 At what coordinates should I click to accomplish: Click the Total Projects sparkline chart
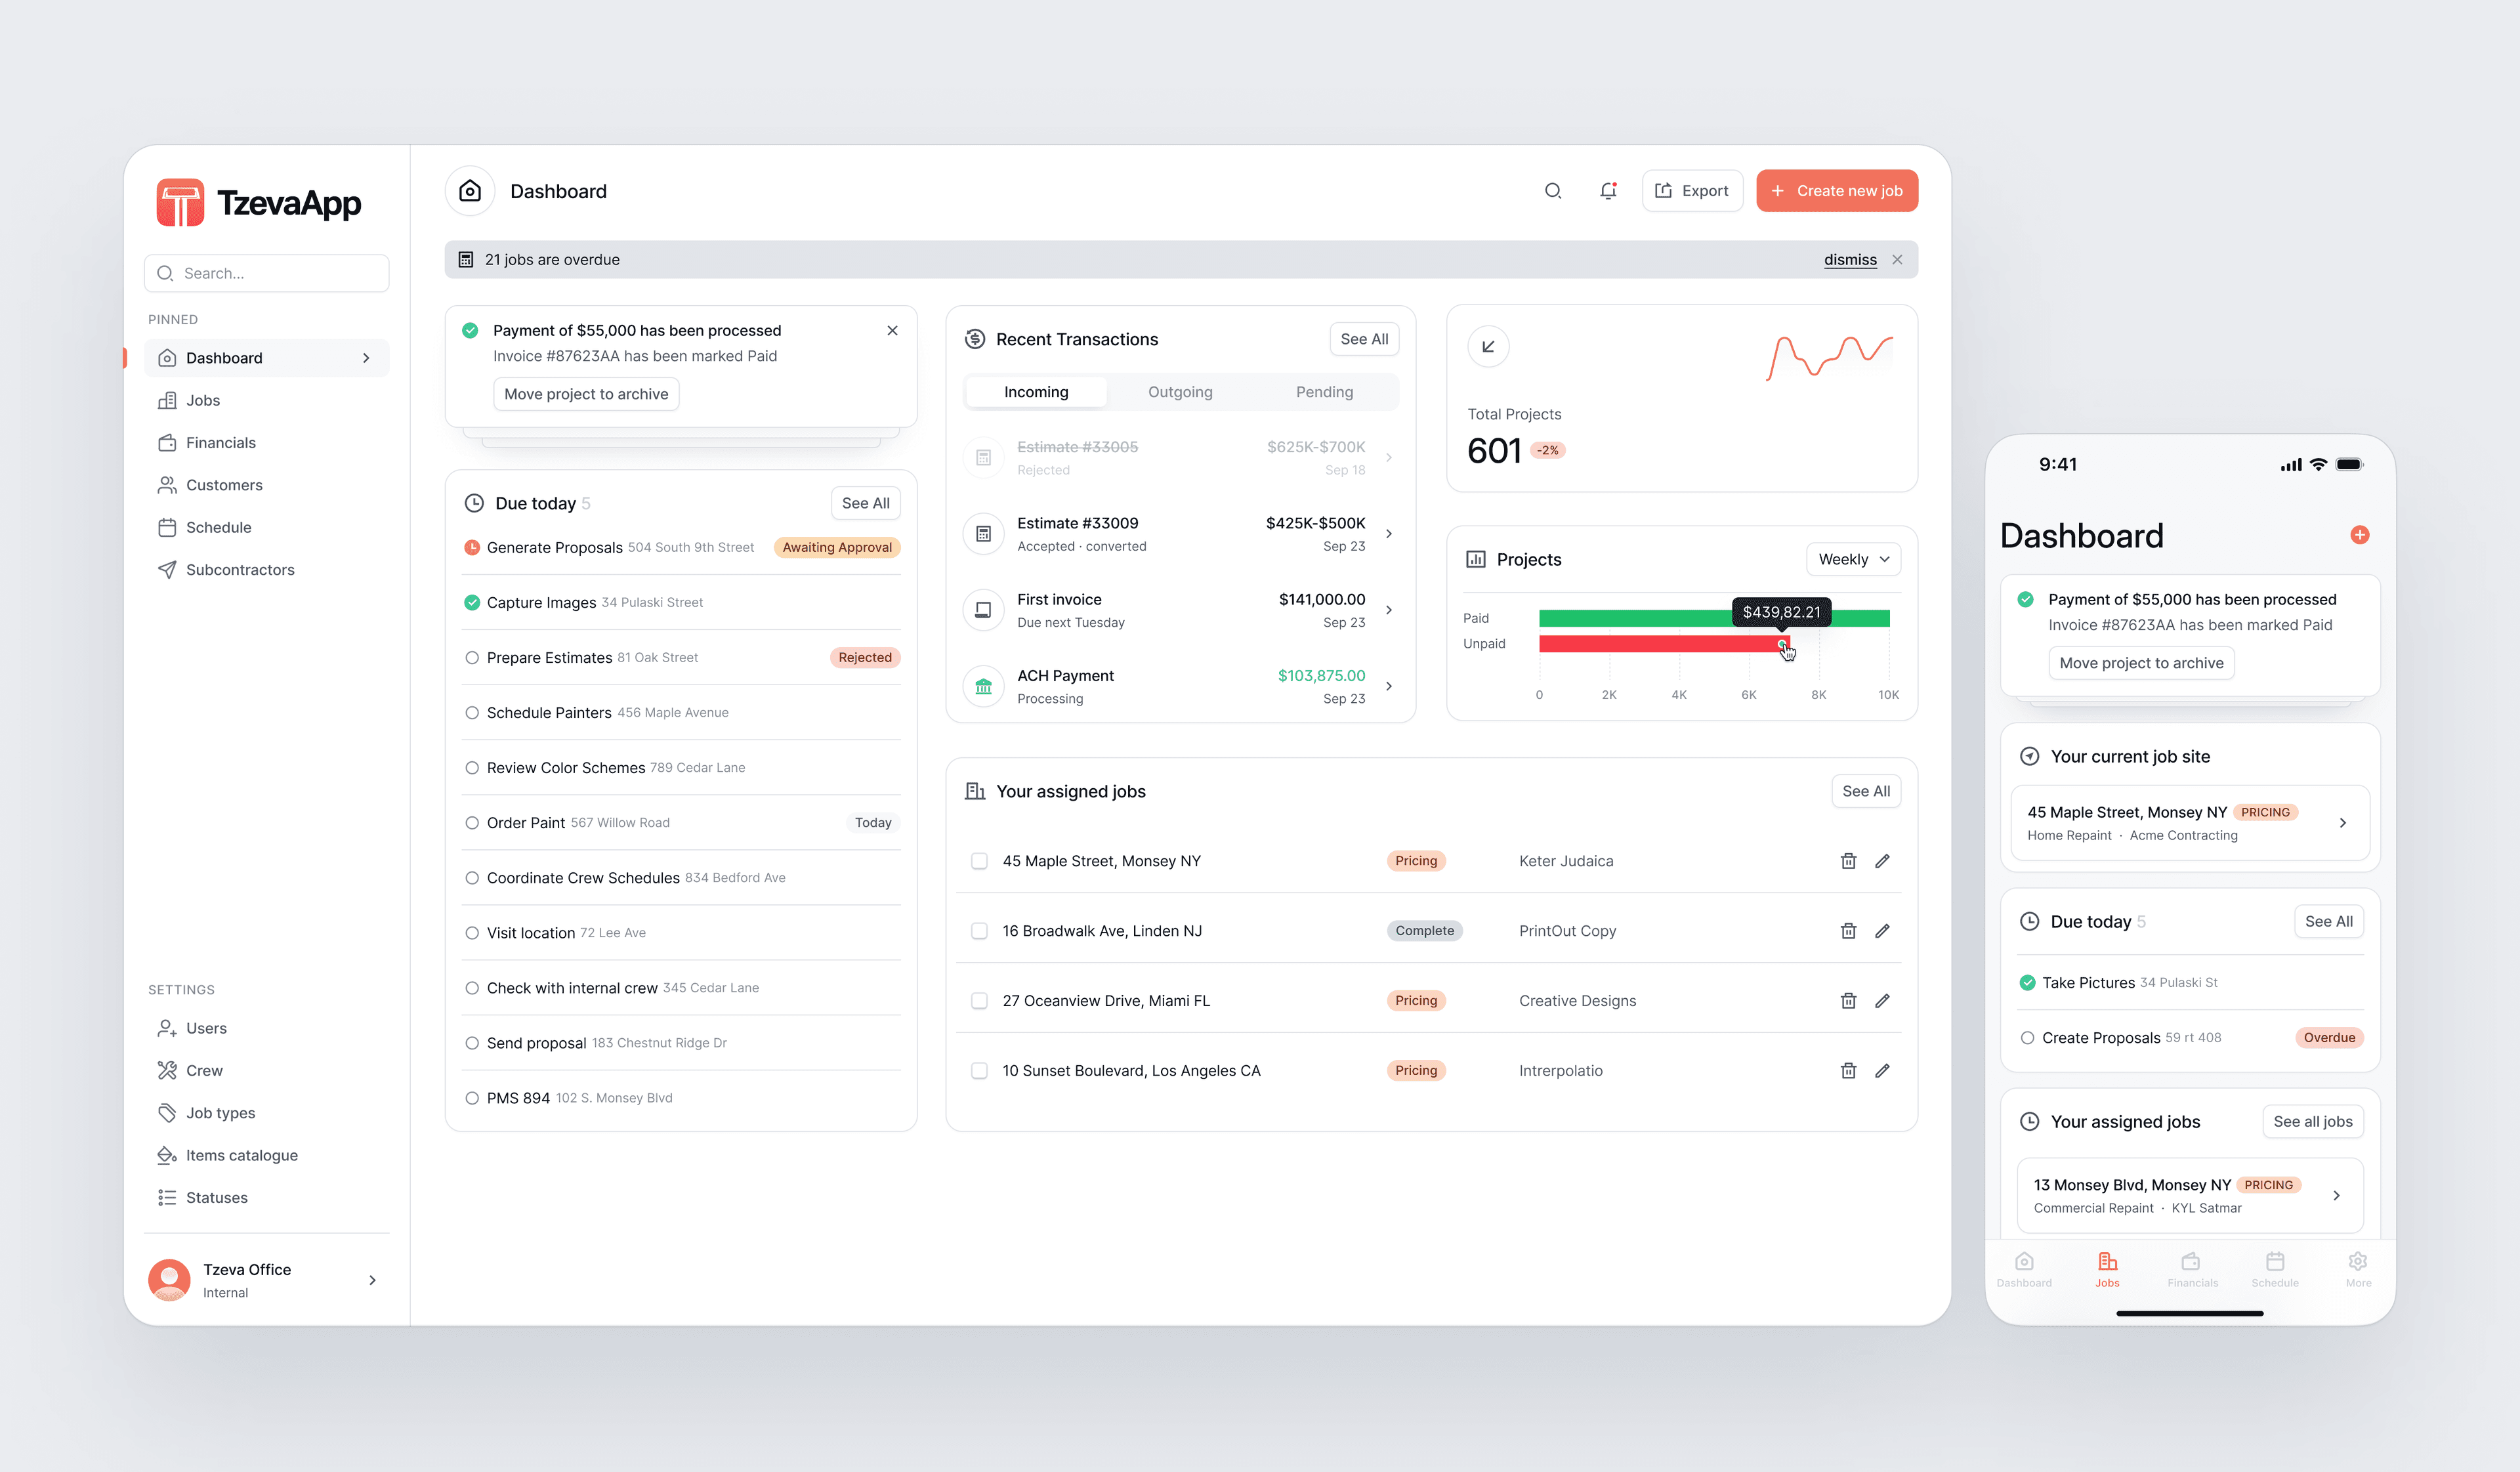tap(1829, 358)
